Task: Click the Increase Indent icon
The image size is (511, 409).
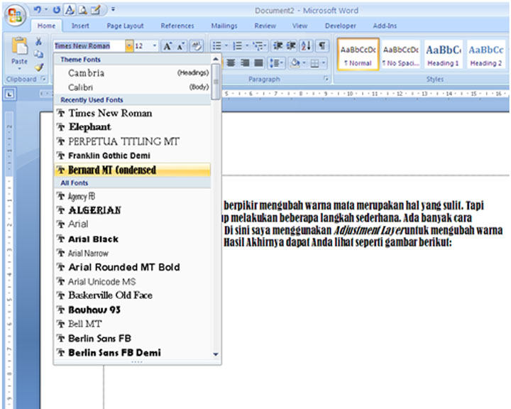Action: click(291, 46)
